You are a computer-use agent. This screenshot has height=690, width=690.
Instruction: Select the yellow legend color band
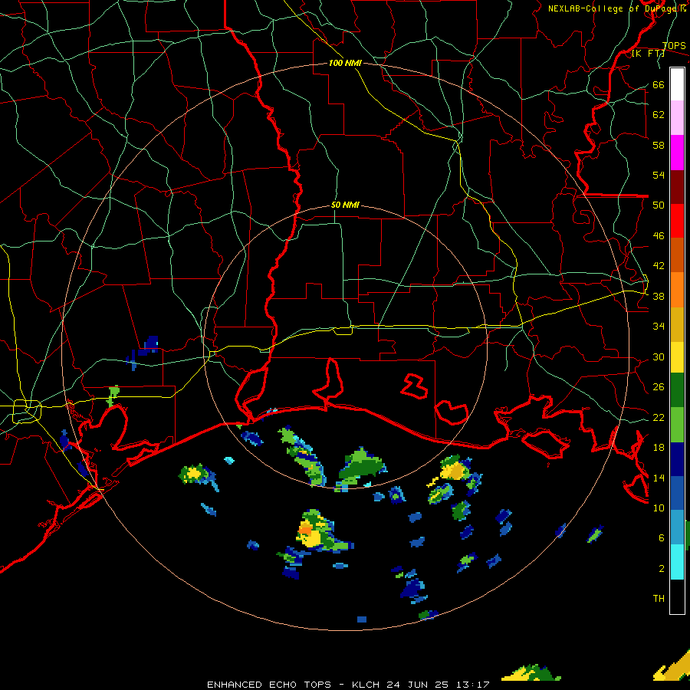pos(677,357)
